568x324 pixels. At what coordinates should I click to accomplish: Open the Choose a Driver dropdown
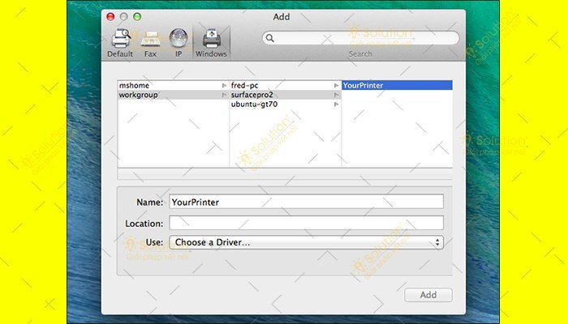(306, 242)
